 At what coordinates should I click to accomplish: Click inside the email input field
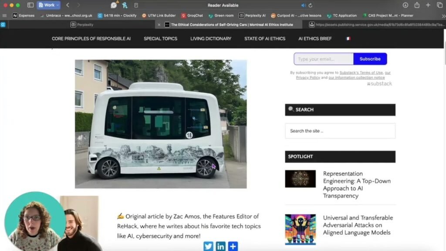coord(323,58)
